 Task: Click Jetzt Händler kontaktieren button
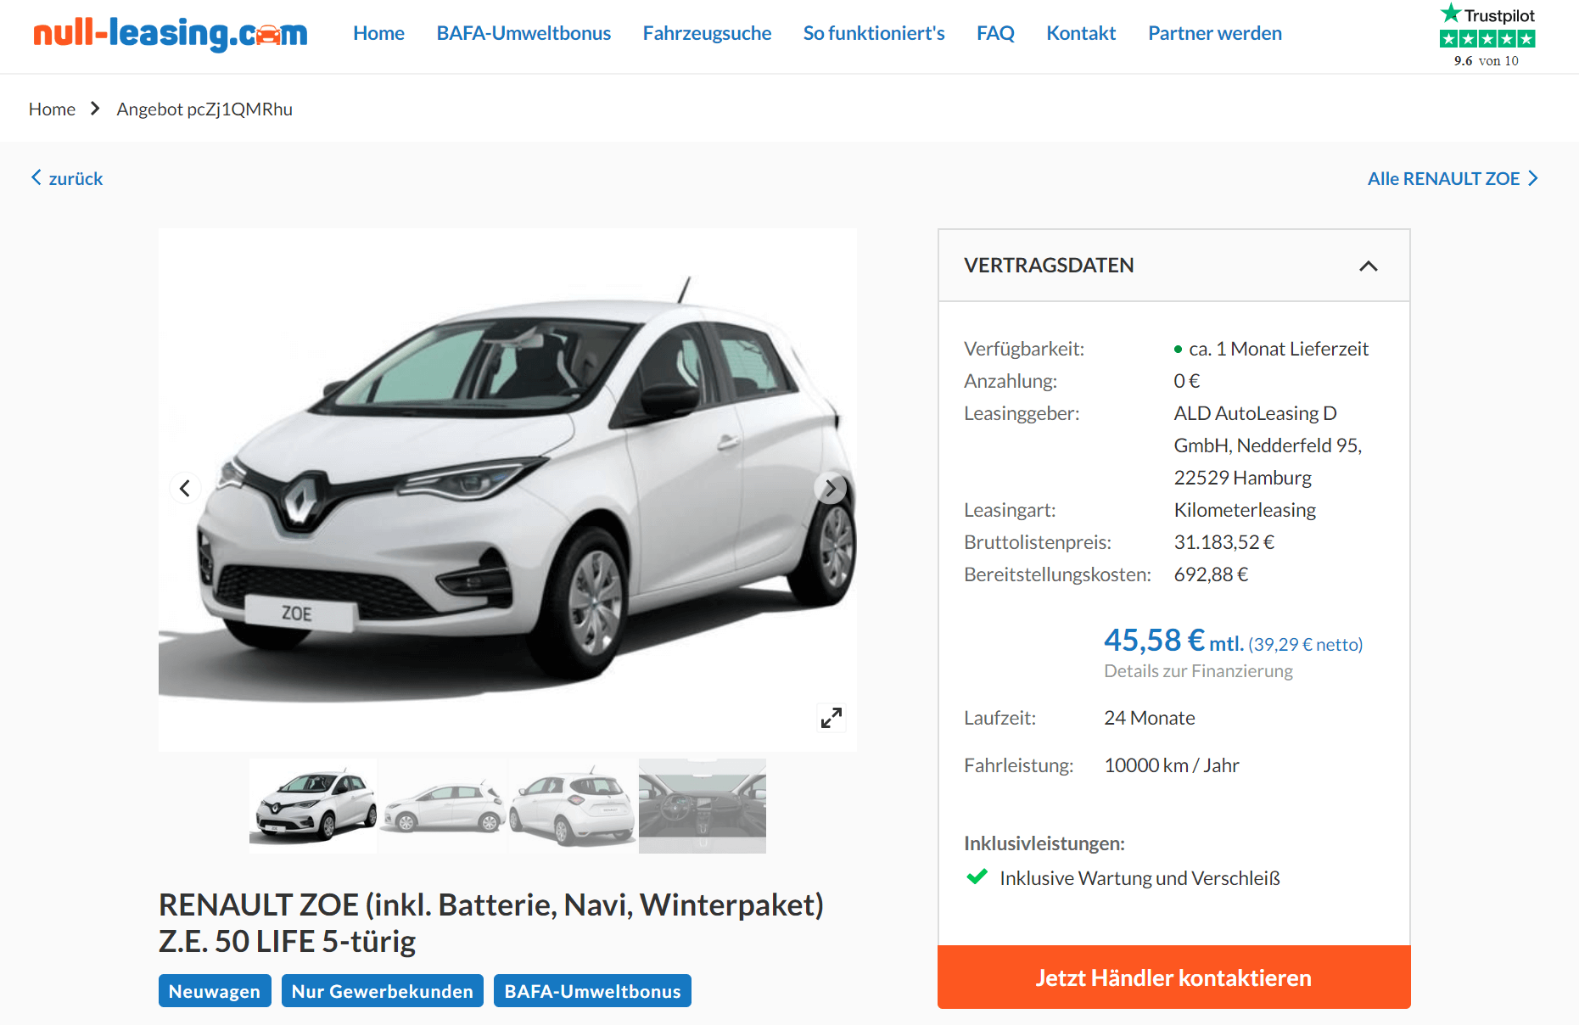click(x=1174, y=977)
